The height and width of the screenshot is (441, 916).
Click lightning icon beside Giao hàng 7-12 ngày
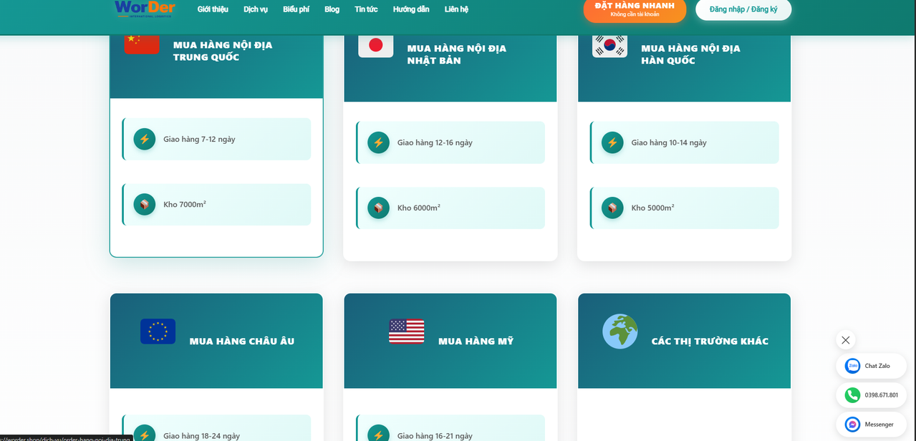pos(145,139)
